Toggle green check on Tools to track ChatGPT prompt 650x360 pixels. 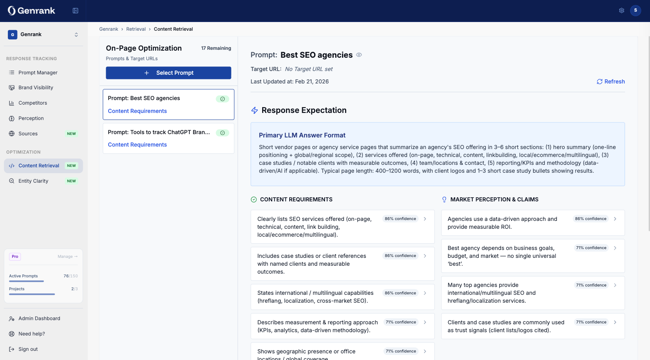(x=222, y=133)
